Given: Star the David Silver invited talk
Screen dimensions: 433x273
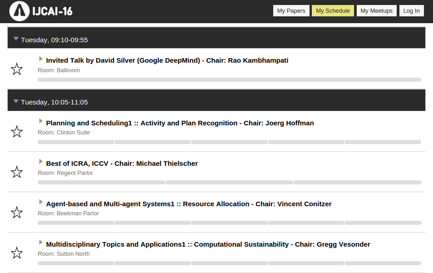Looking at the screenshot, I should (x=17, y=69).
